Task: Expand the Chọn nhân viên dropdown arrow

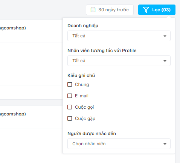Action: tap(165, 144)
